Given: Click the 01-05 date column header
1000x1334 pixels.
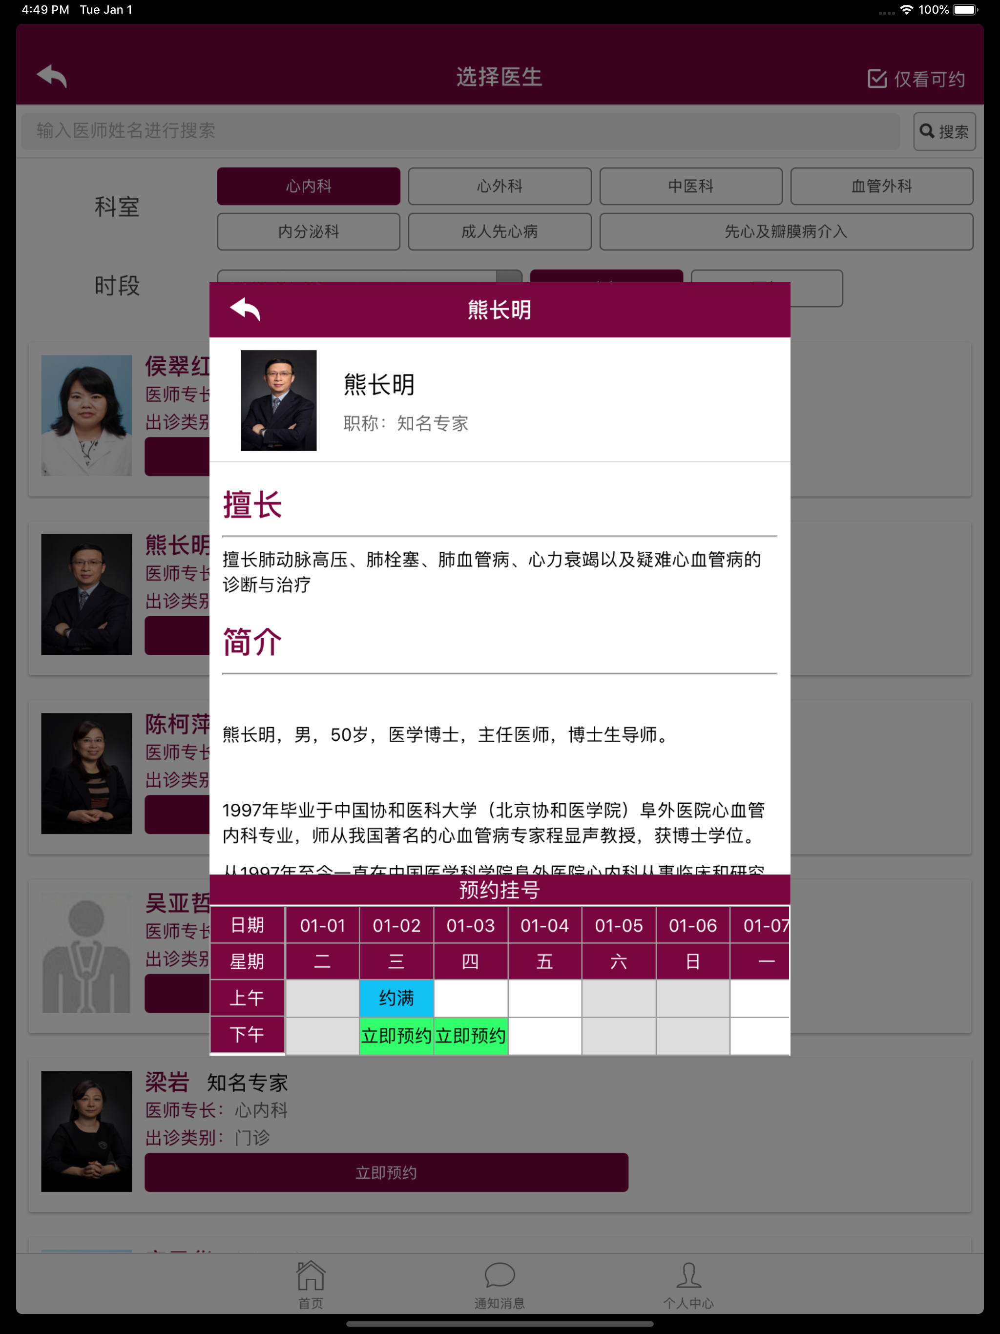Looking at the screenshot, I should 619,925.
